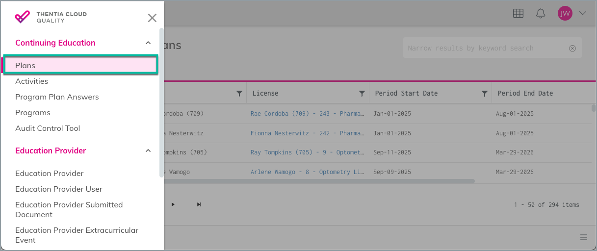597x251 pixels.
Task: Open Rae Cordoba license link
Action: click(x=308, y=113)
